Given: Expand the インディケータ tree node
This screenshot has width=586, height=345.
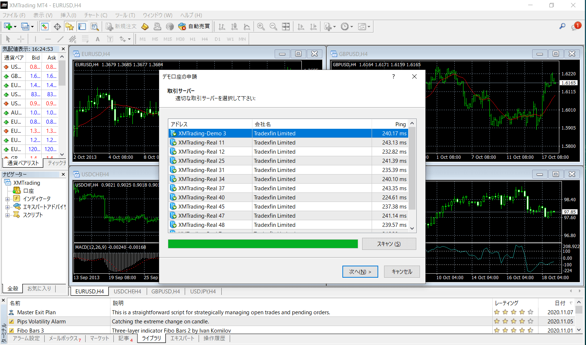Looking at the screenshot, I should pos(7,199).
